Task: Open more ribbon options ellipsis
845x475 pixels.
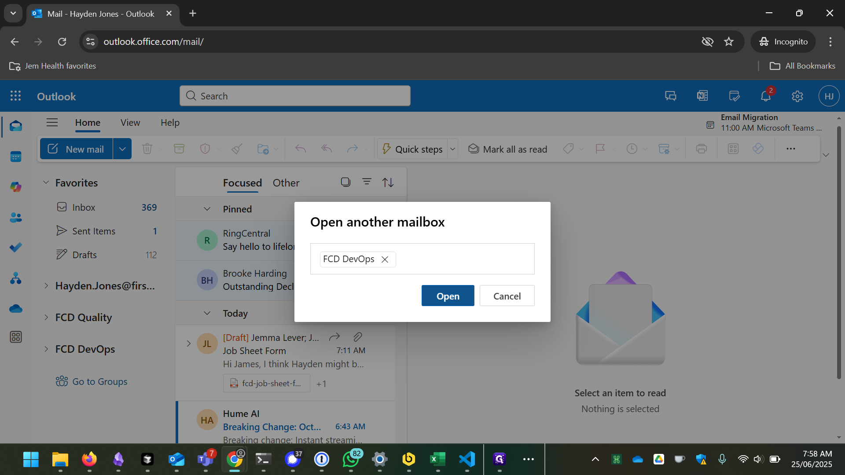Action: [x=791, y=149]
